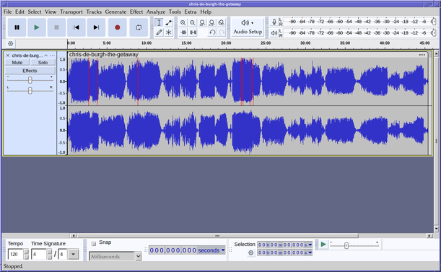Click time signature numerator field
Viewport: 441px width, 272px height.
[39, 254]
